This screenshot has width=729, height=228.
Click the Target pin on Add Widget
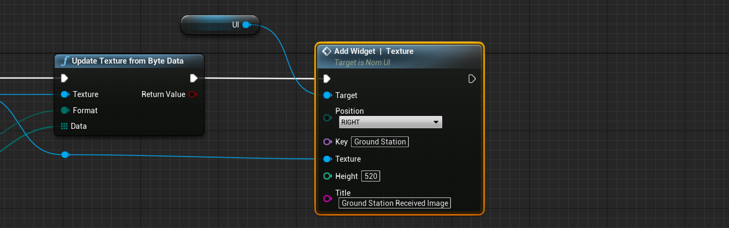click(327, 95)
